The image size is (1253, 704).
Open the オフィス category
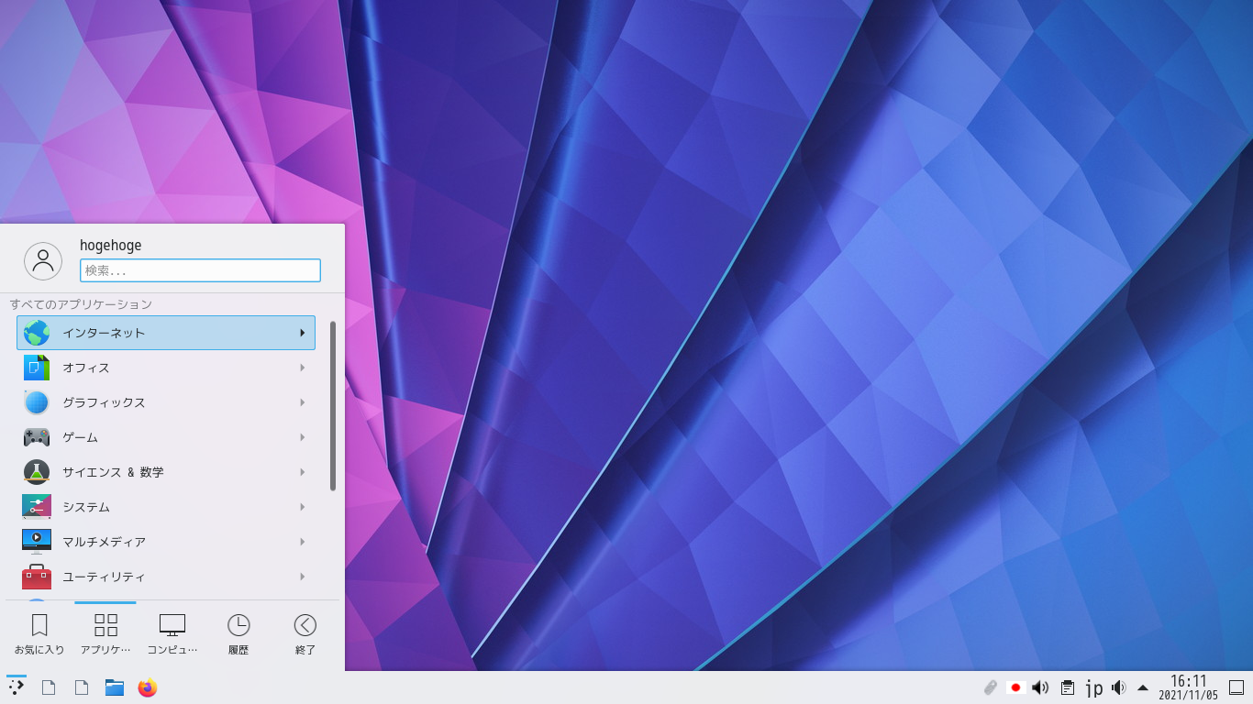[x=166, y=368]
